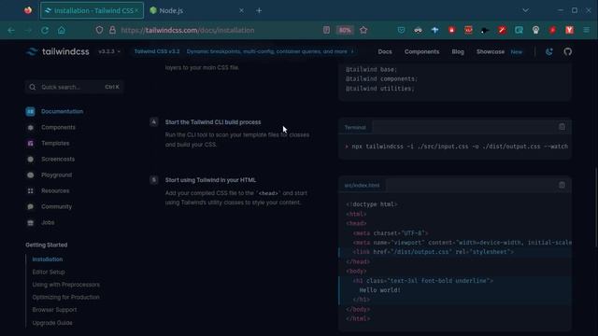The width and height of the screenshot is (598, 336).
Task: Open a new tab with plus button
Action: tap(259, 10)
